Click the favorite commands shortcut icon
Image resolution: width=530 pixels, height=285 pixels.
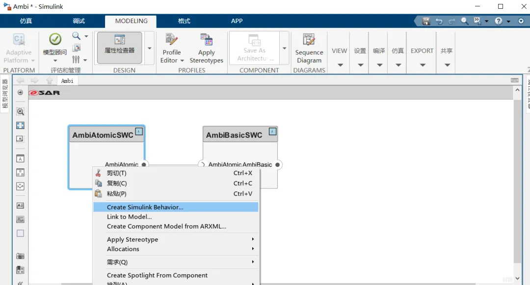[477, 21]
